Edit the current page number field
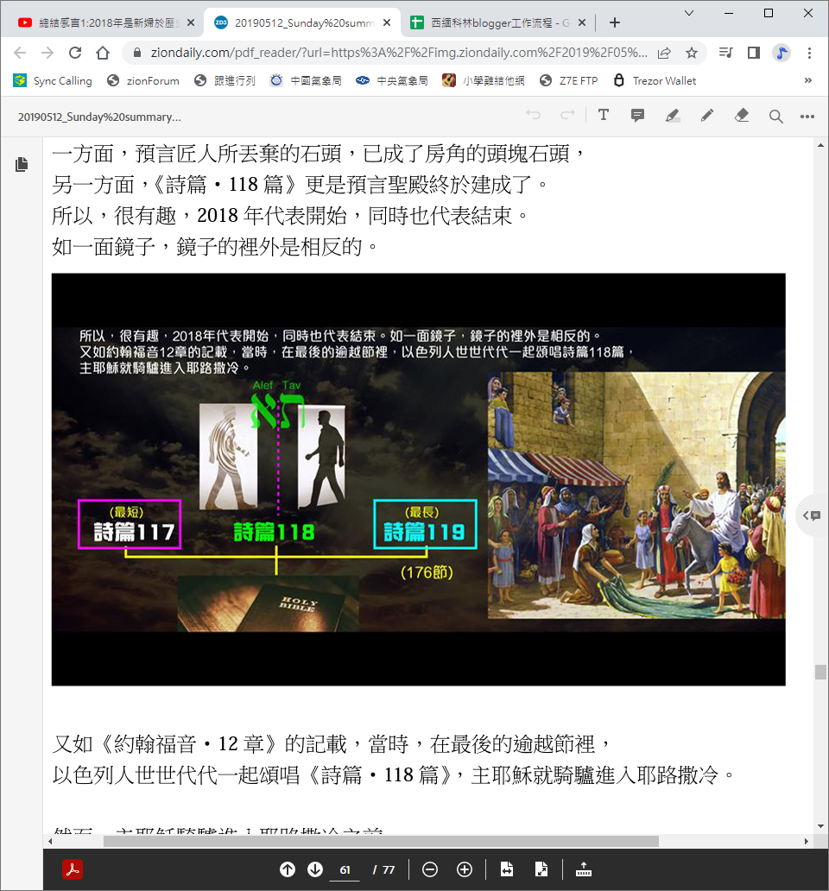Screen dimensions: 829x891 [345, 870]
